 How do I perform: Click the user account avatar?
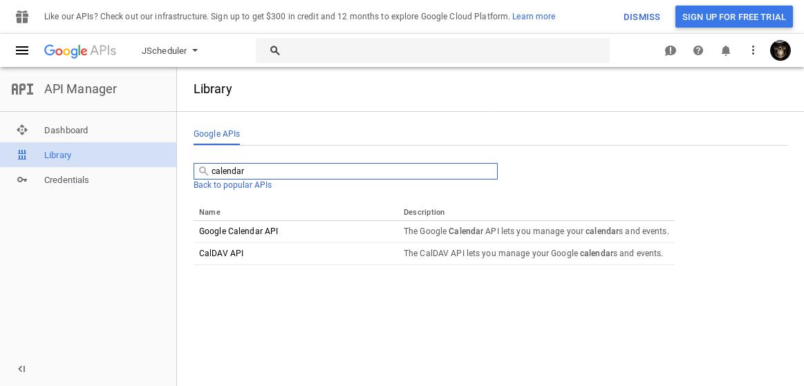pos(780,50)
